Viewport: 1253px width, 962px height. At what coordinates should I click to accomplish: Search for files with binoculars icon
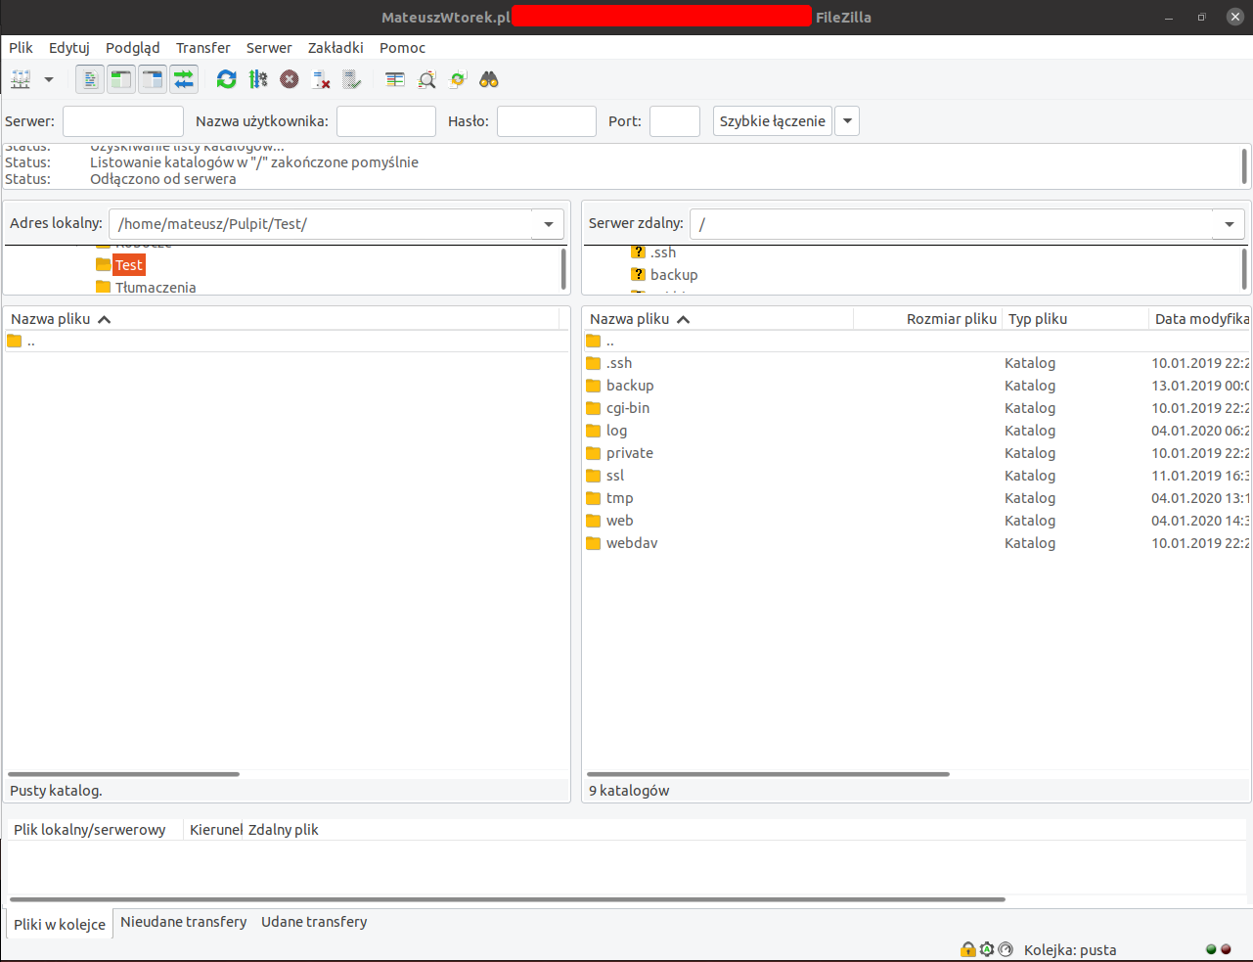(x=489, y=79)
